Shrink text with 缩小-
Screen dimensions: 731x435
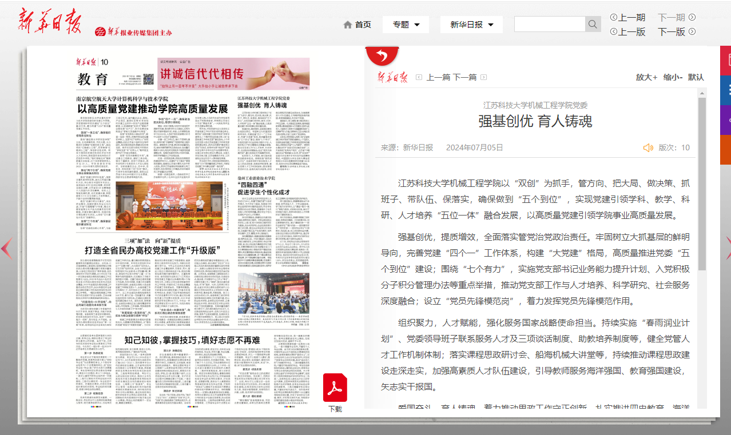point(673,77)
